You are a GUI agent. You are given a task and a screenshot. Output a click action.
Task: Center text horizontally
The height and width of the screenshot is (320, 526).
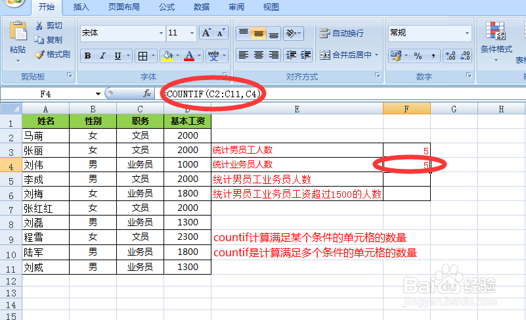tap(259, 55)
